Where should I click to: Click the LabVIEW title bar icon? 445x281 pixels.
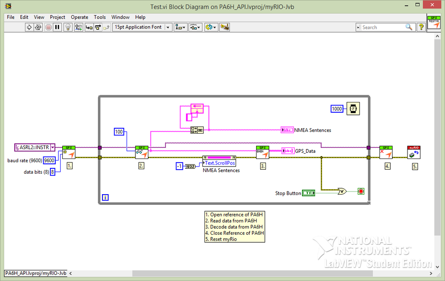[8, 6]
